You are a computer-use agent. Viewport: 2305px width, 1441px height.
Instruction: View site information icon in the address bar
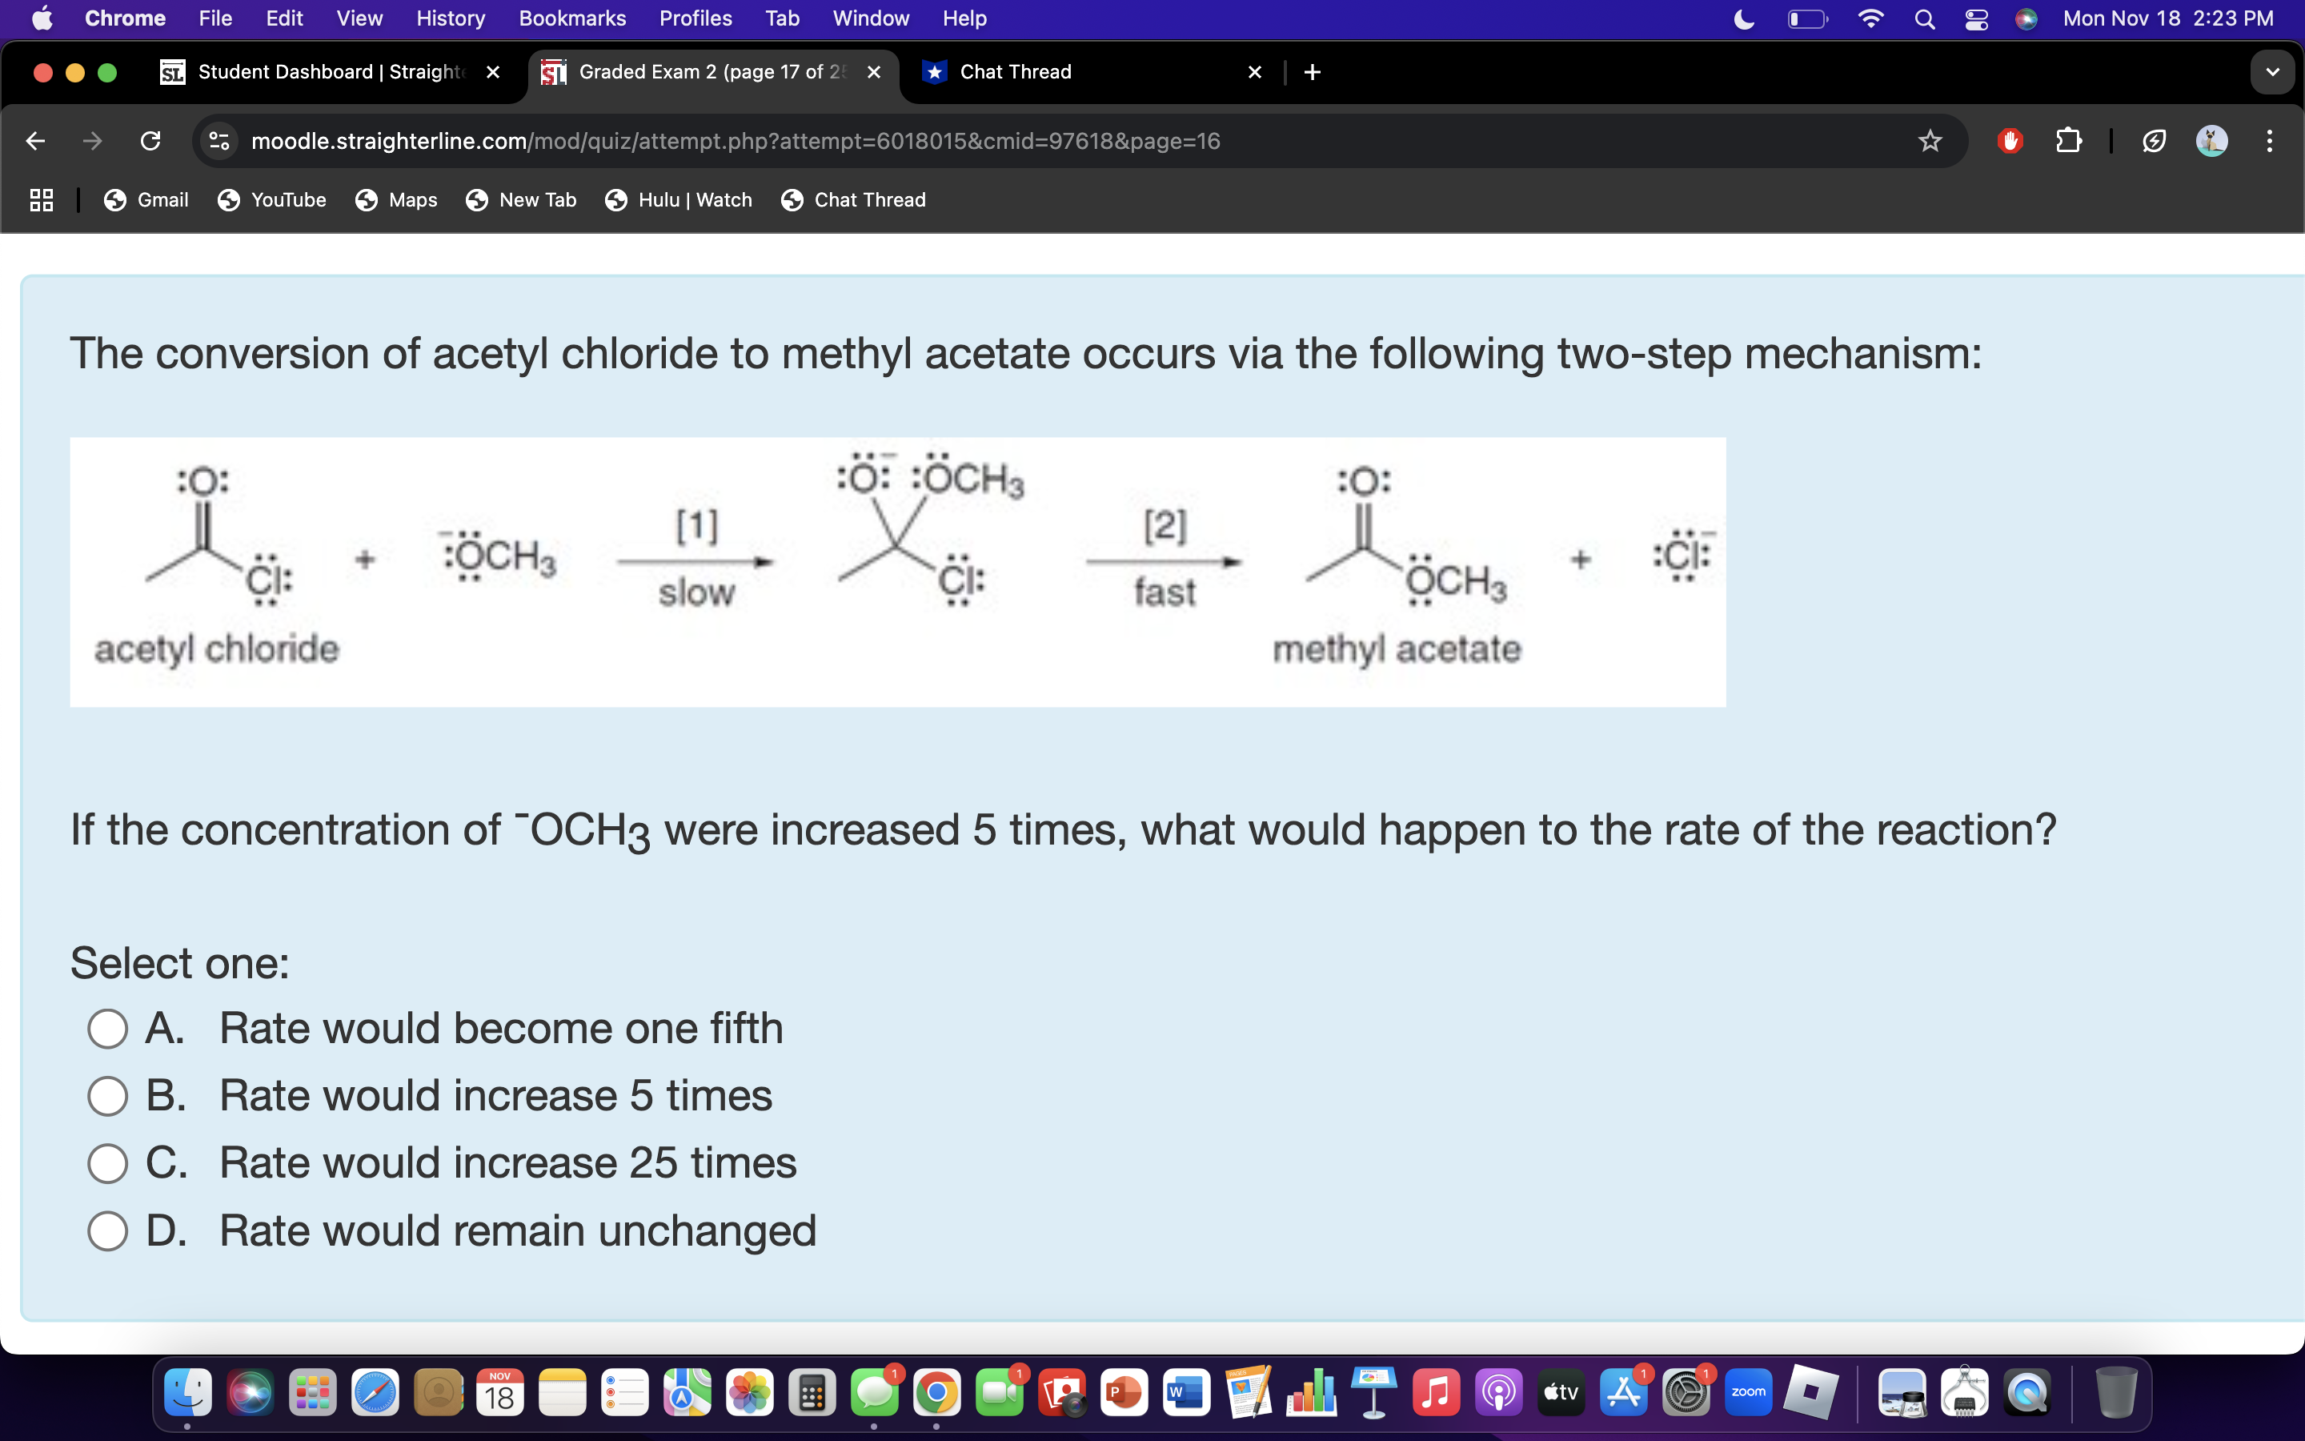[219, 141]
